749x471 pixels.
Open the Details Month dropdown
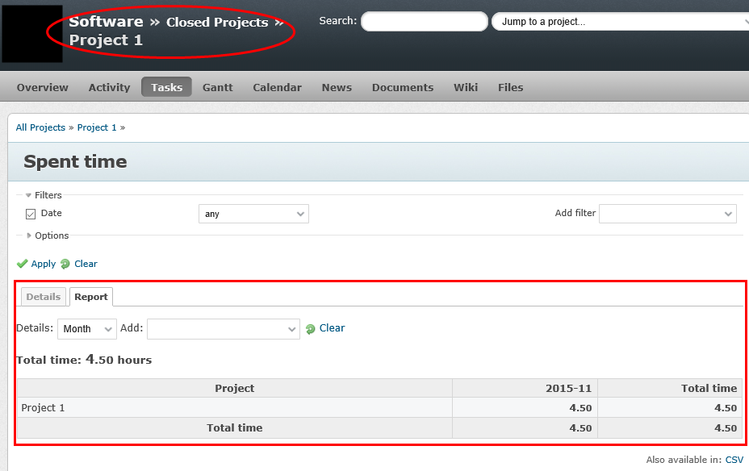pos(87,329)
